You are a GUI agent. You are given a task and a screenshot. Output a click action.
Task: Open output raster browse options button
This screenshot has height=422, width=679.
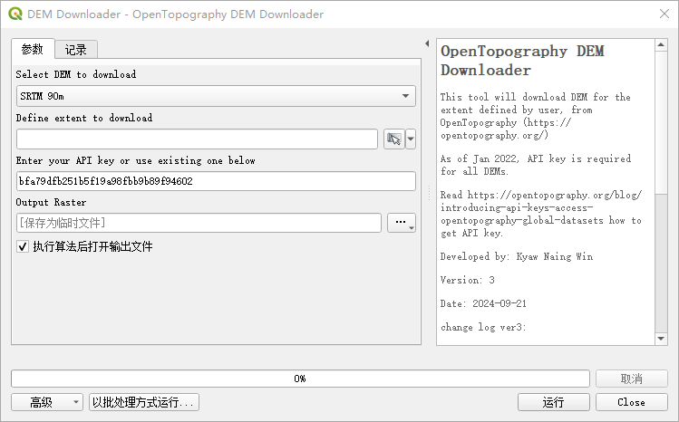pyautogui.click(x=402, y=223)
